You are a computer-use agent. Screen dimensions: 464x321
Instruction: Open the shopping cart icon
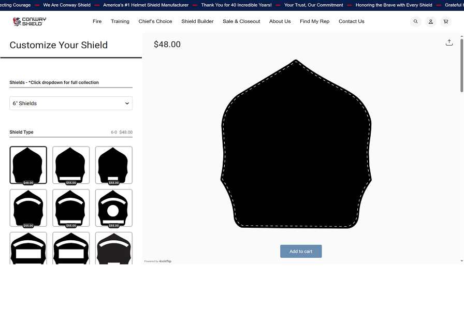pos(445,22)
